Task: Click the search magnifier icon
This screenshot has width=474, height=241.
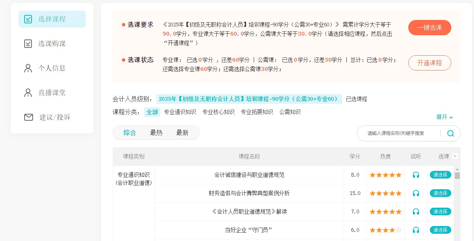Action: pyautogui.click(x=451, y=133)
